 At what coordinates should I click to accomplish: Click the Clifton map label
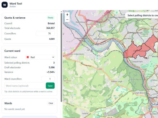[154, 80]
